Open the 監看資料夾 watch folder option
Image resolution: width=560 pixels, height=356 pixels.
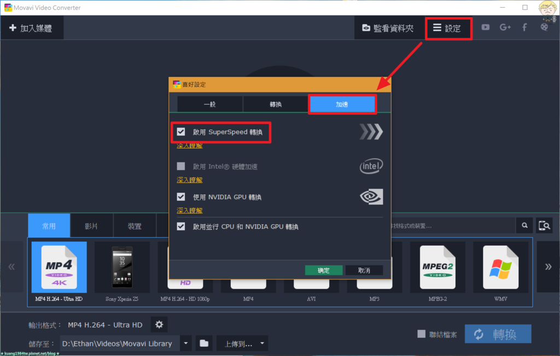point(388,28)
